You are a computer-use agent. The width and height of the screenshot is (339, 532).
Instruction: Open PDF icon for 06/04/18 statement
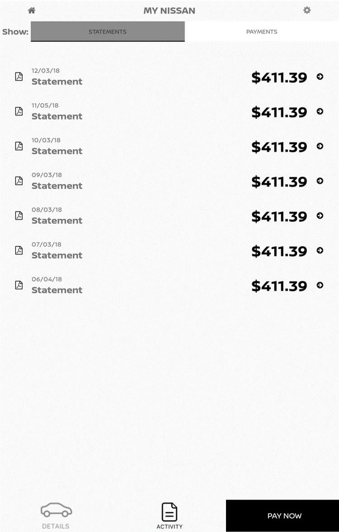point(19,285)
